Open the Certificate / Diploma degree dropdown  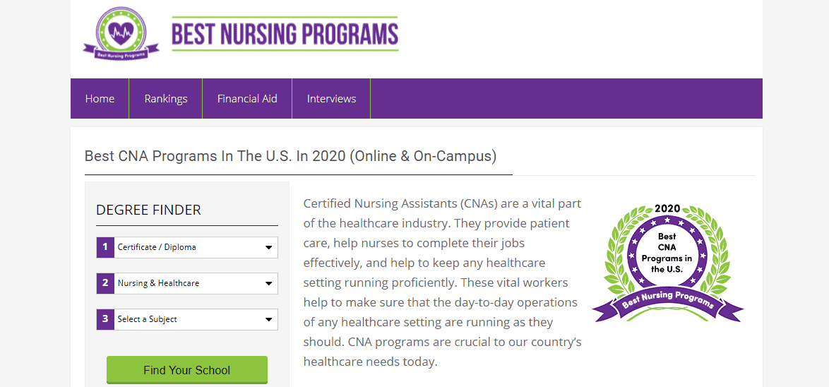(187, 247)
